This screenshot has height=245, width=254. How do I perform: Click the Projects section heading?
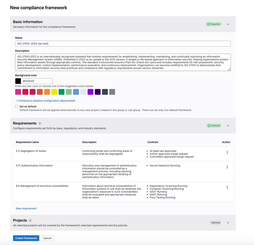click(x=20, y=220)
